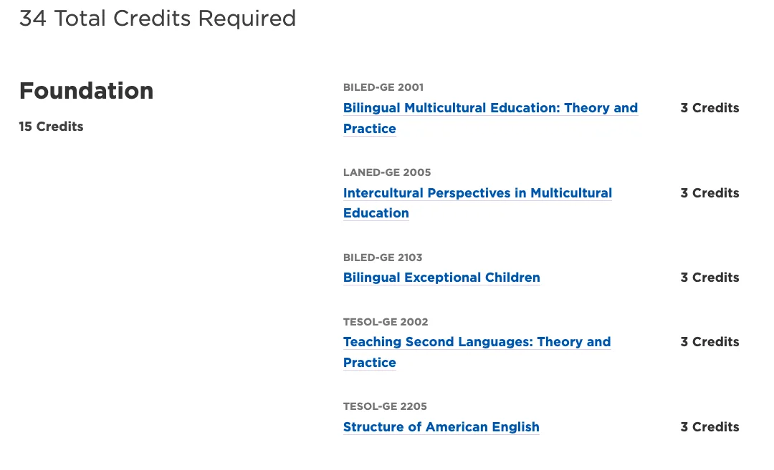Click the 34 Total Credits Required heading

(x=158, y=19)
